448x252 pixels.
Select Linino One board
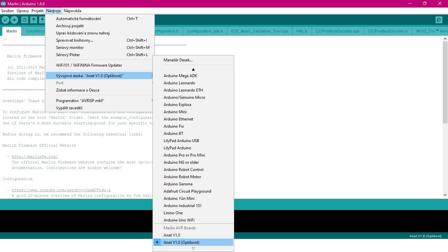[193, 213]
